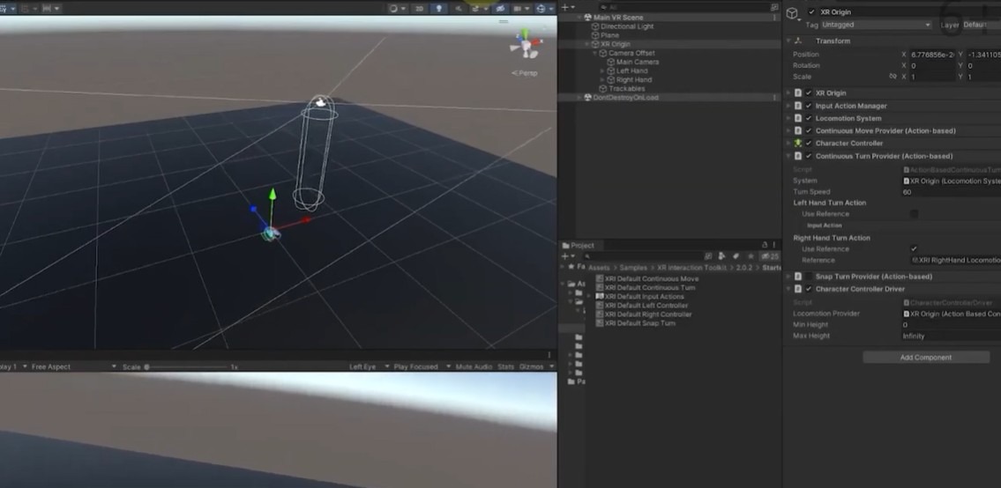Click the Add Component button
The width and height of the screenshot is (1001, 488).
click(926, 358)
